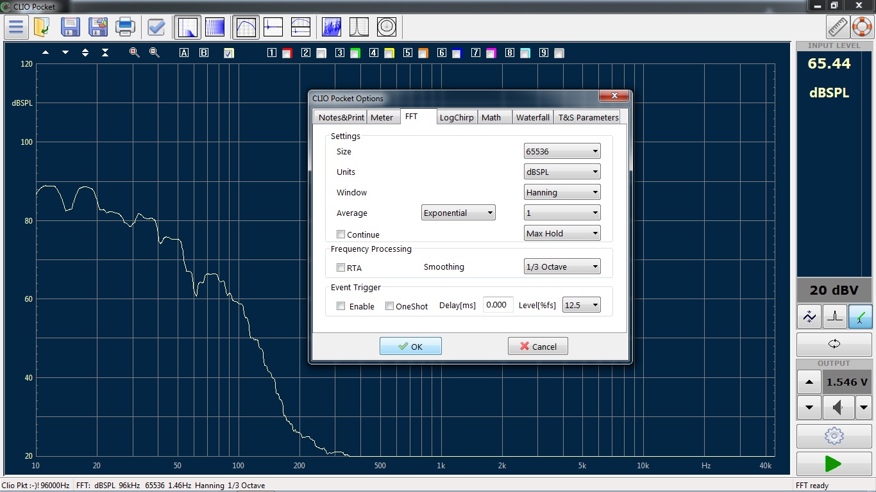The height and width of the screenshot is (492, 876).
Task: Open the FFT Size dropdown showing 65536
Action: coord(562,152)
